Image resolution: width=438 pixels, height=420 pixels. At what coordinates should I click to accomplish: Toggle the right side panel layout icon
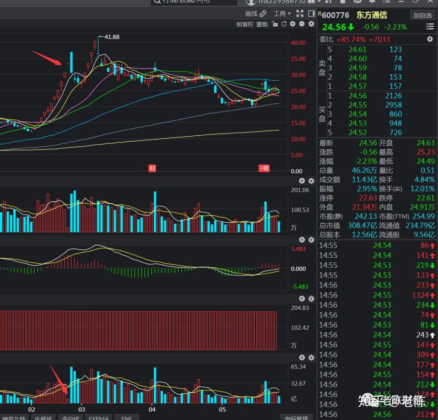311,13
